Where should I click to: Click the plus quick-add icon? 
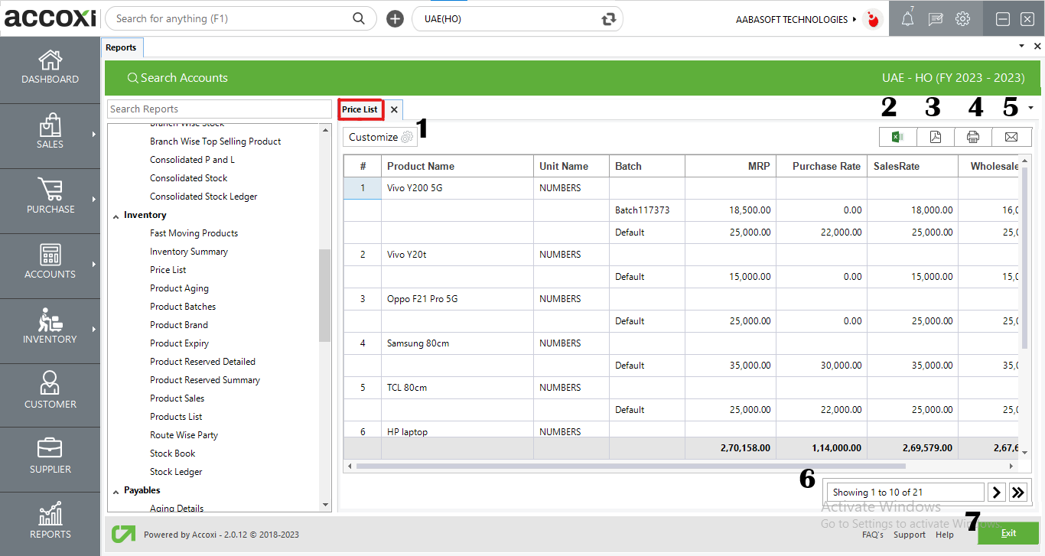click(395, 19)
